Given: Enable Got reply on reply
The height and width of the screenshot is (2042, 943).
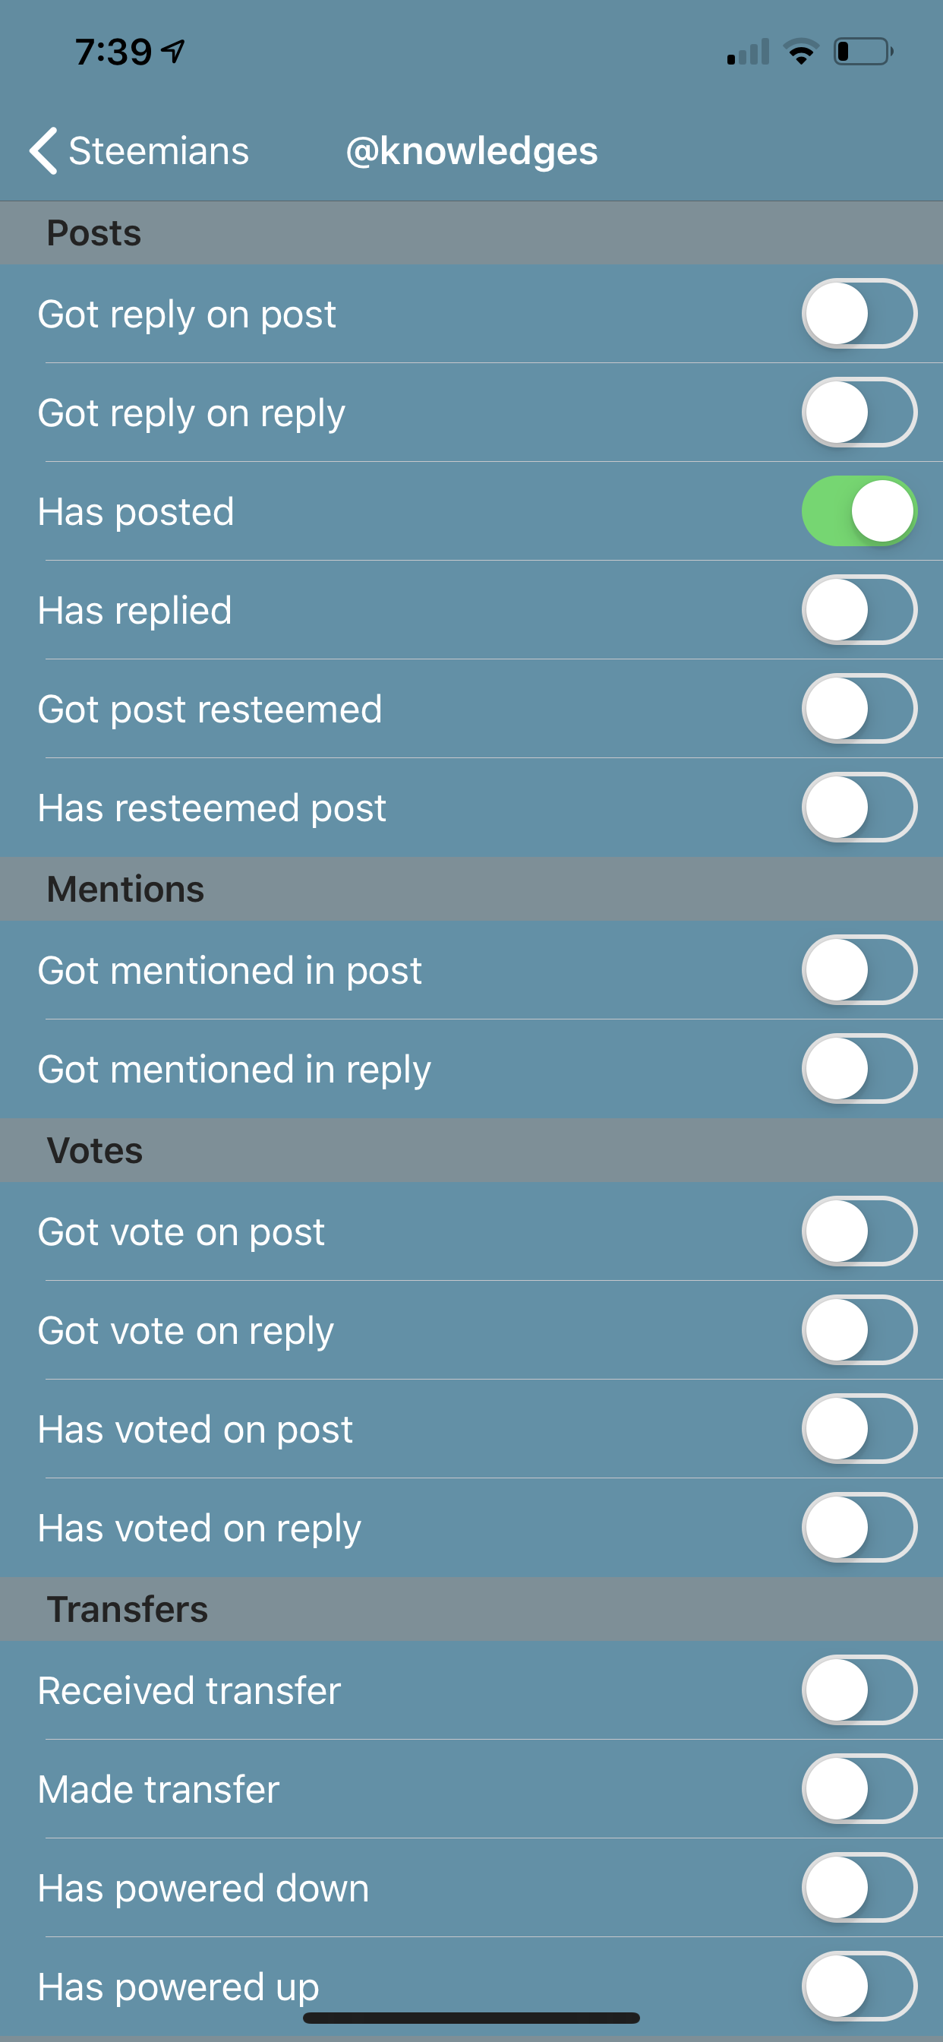Looking at the screenshot, I should (859, 413).
